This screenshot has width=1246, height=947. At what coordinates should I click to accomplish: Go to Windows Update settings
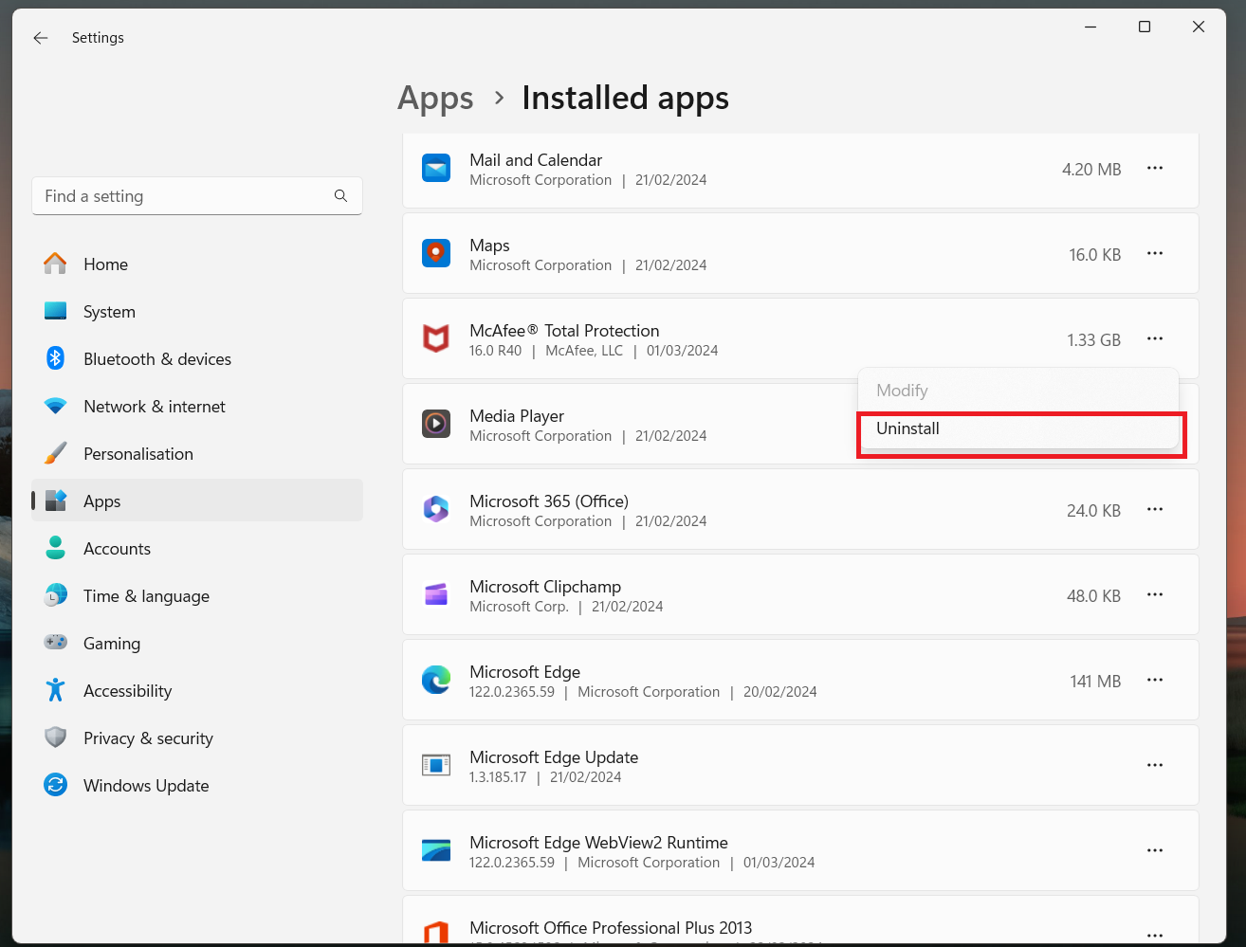tap(145, 786)
